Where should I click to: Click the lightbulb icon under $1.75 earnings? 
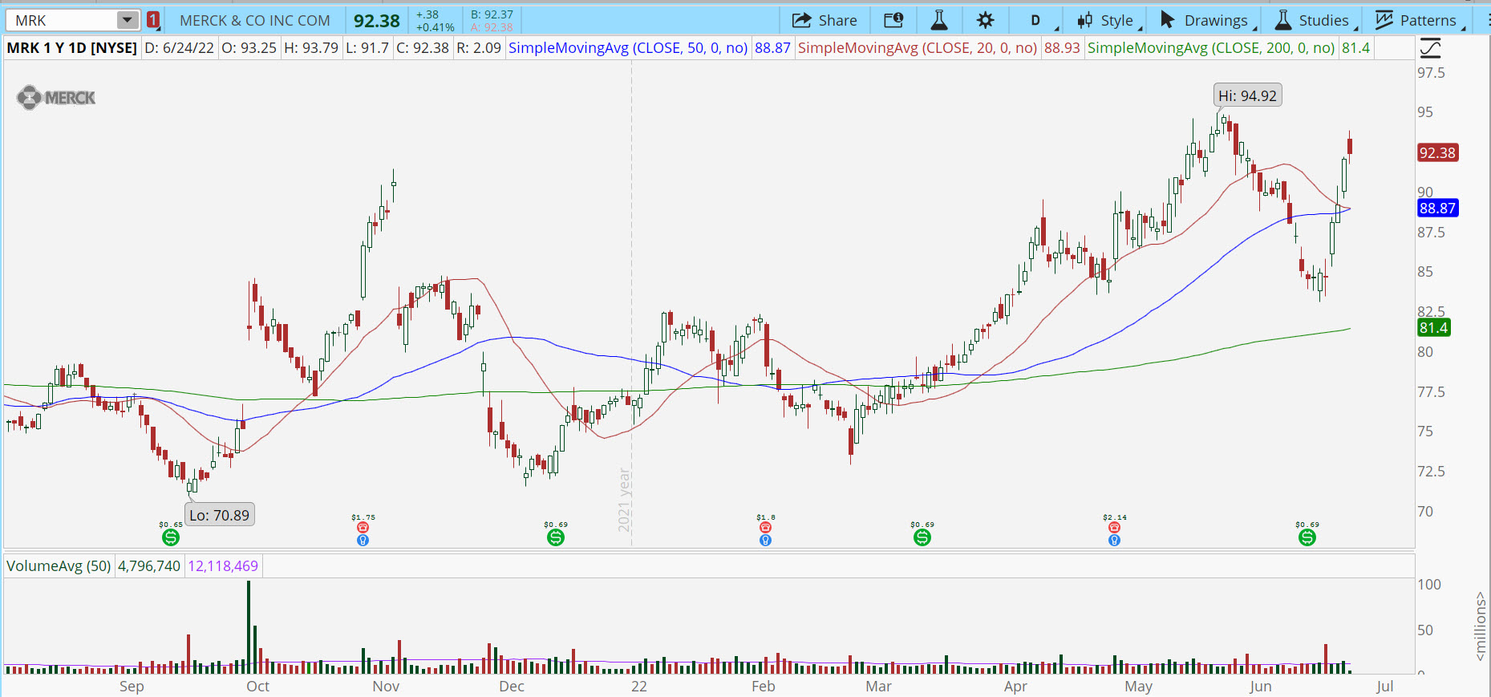tap(363, 541)
